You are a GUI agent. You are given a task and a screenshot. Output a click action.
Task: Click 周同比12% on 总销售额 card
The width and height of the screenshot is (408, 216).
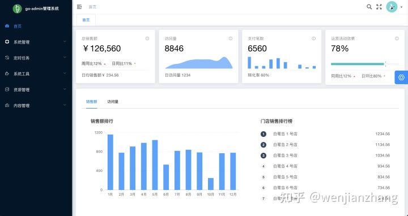pyautogui.click(x=92, y=63)
